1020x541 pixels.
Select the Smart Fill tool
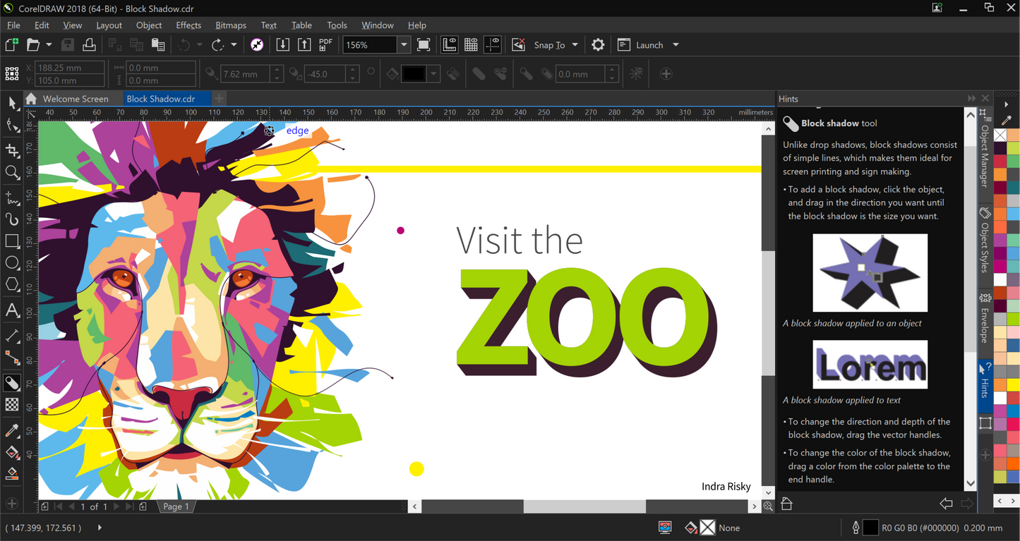(12, 474)
